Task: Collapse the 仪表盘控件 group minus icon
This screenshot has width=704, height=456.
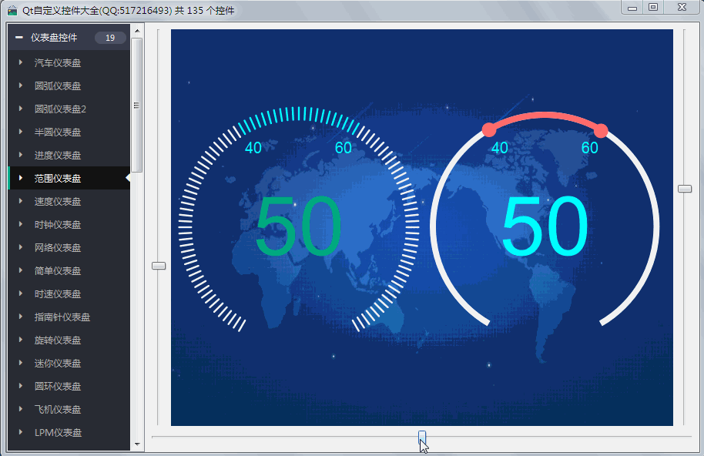Action: [x=19, y=38]
